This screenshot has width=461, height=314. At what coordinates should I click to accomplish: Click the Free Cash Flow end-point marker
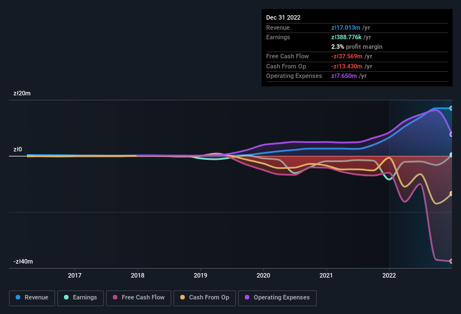pyautogui.click(x=451, y=261)
